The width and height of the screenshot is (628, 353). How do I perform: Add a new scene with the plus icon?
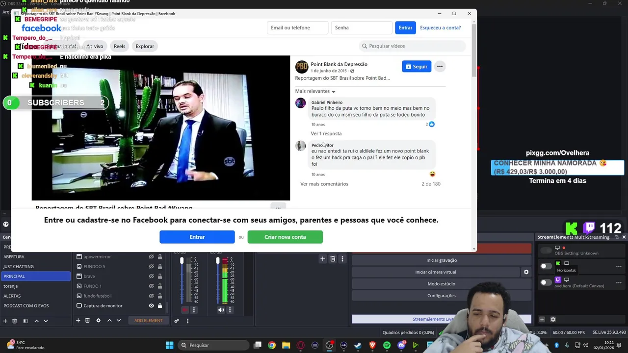[x=5, y=321]
